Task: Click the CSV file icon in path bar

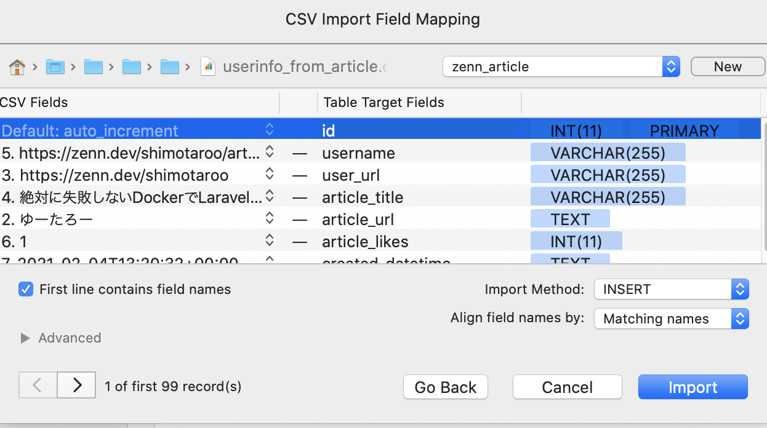Action: tap(208, 66)
